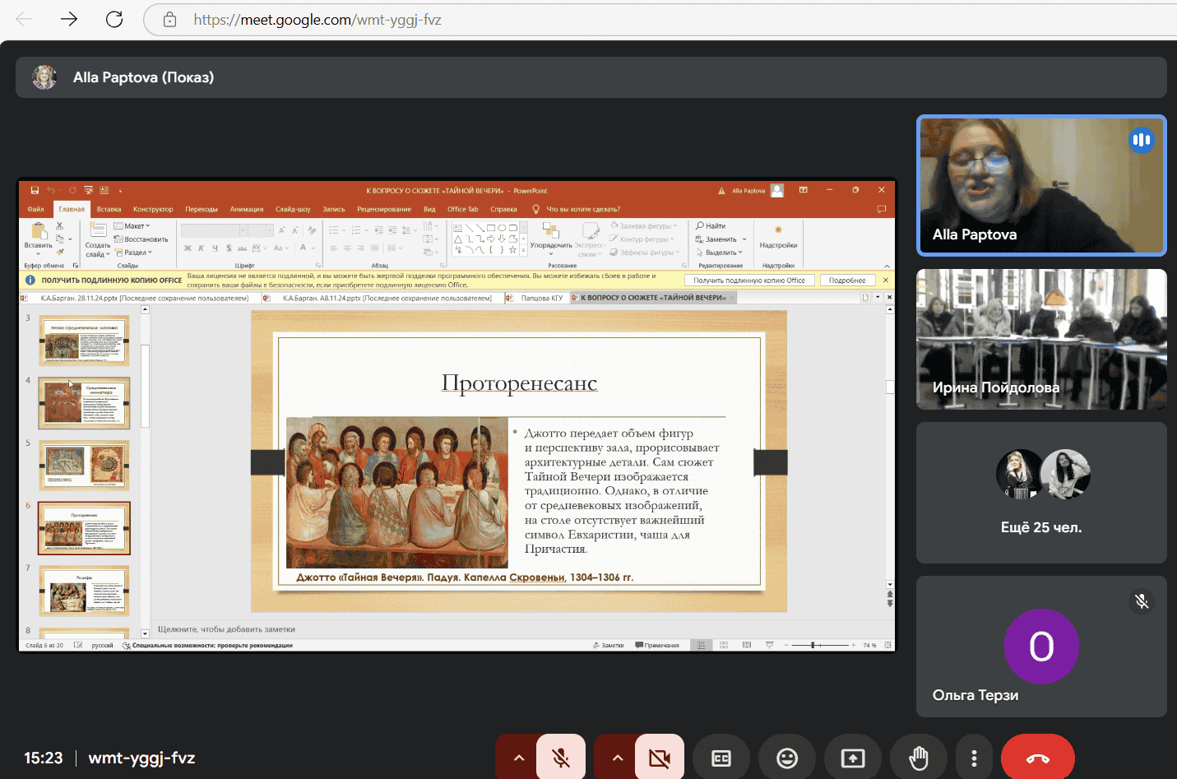Open the three-dot more options menu
Viewport: 1177px width, 779px height.
pos(974,758)
